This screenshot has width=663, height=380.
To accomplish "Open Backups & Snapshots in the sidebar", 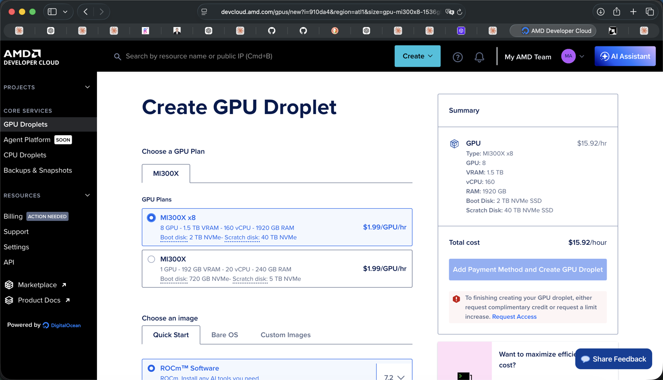I will pos(38,170).
